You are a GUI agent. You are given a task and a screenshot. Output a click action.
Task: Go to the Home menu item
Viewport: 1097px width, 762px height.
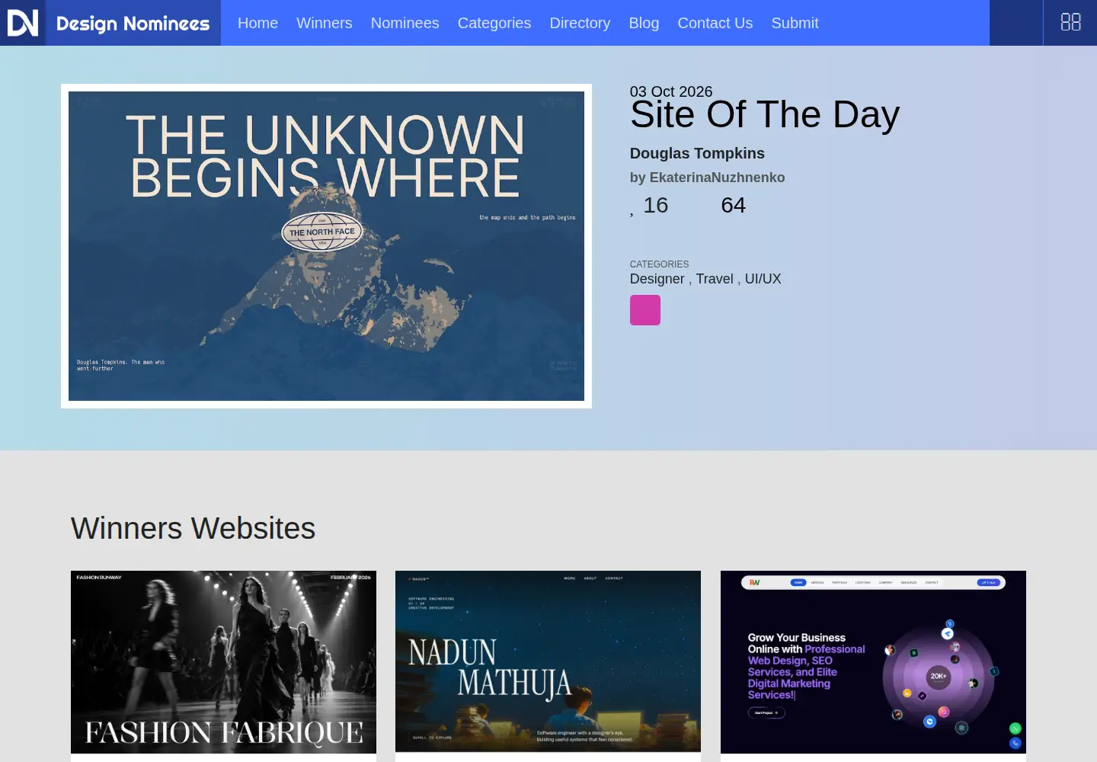[x=257, y=23]
